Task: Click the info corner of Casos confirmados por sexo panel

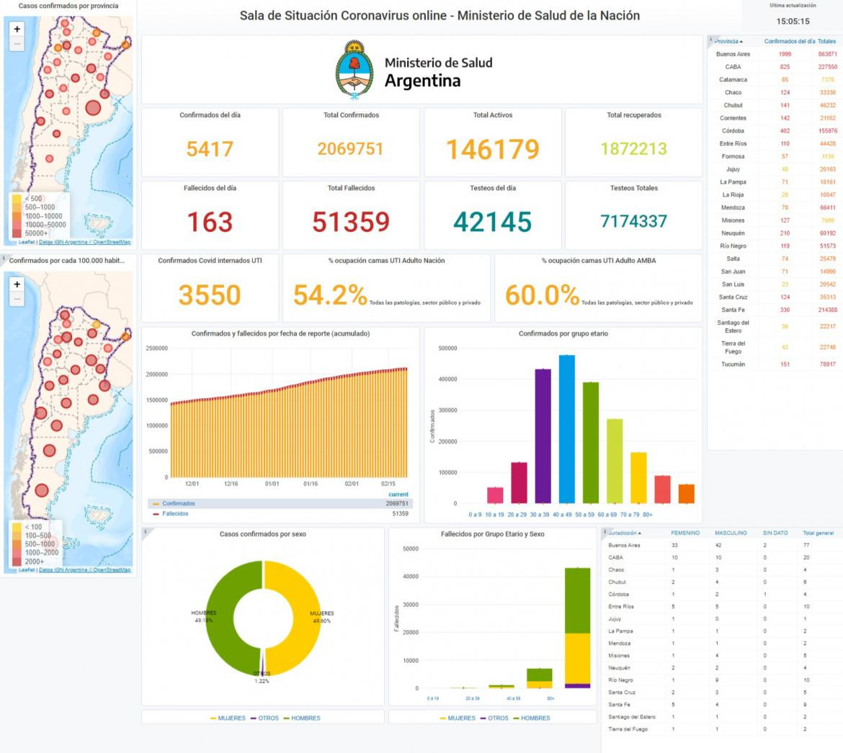Action: click(x=145, y=531)
